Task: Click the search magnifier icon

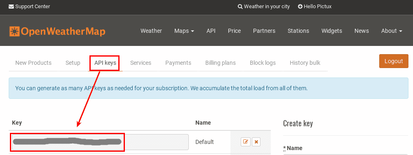Action: [240, 7]
